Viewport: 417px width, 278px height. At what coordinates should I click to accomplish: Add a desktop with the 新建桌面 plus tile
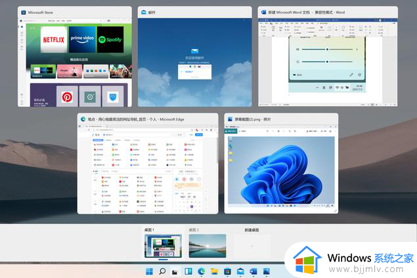pos(252,246)
